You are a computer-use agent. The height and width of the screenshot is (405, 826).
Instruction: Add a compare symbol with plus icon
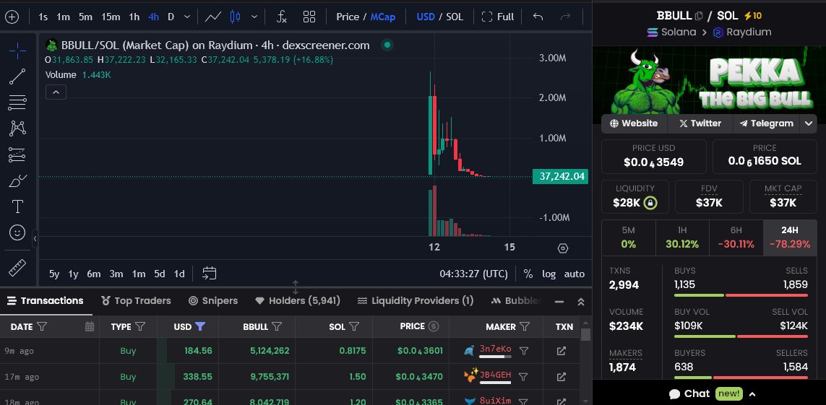tap(12, 17)
